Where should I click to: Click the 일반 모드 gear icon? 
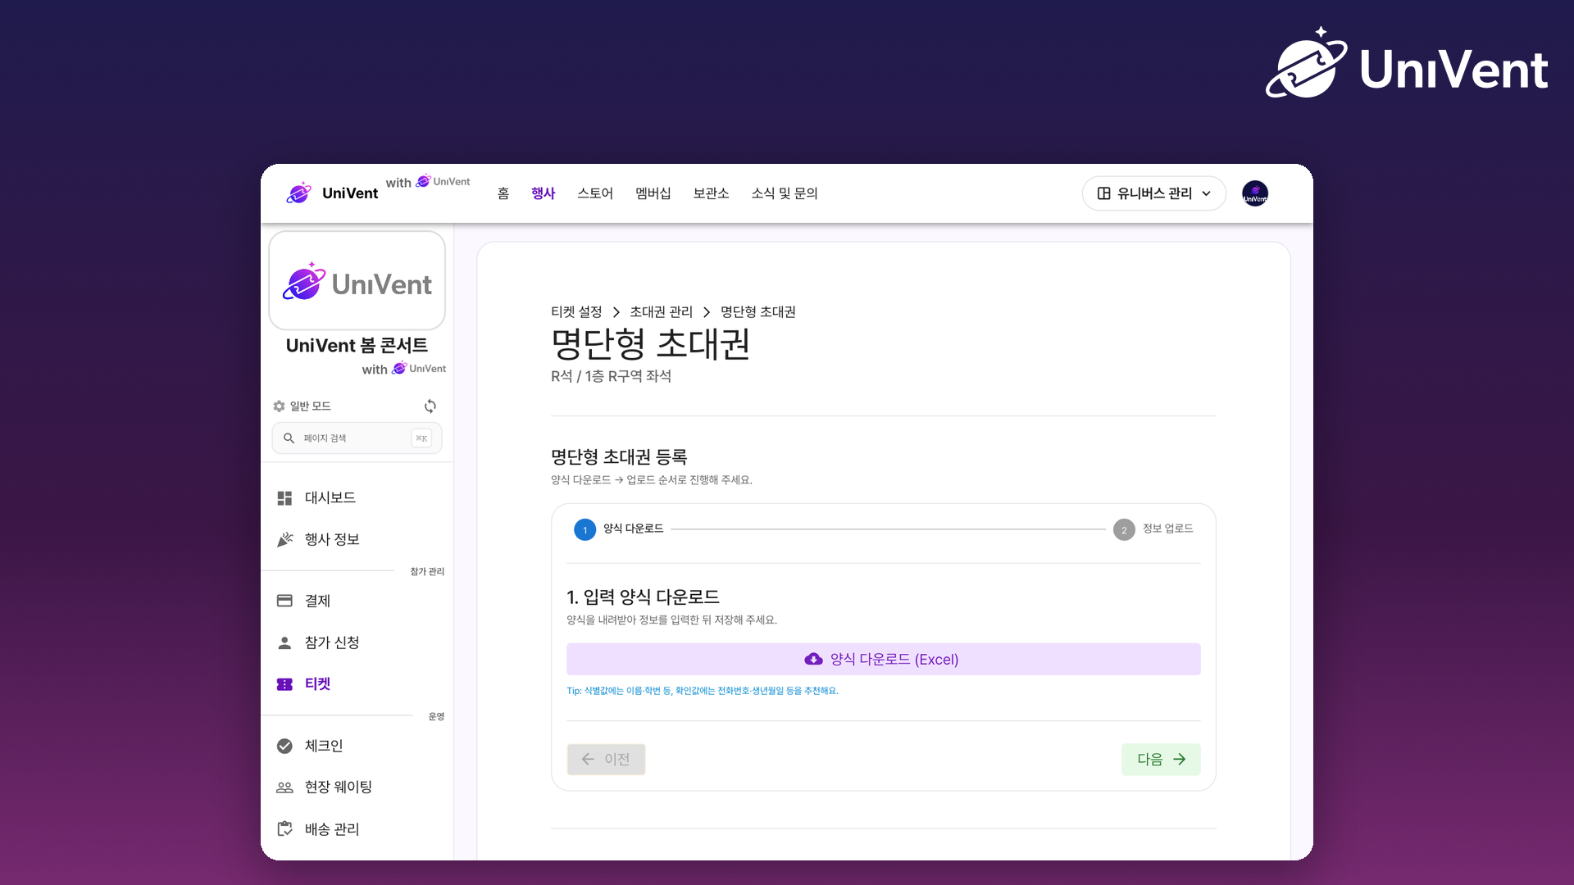coord(279,406)
